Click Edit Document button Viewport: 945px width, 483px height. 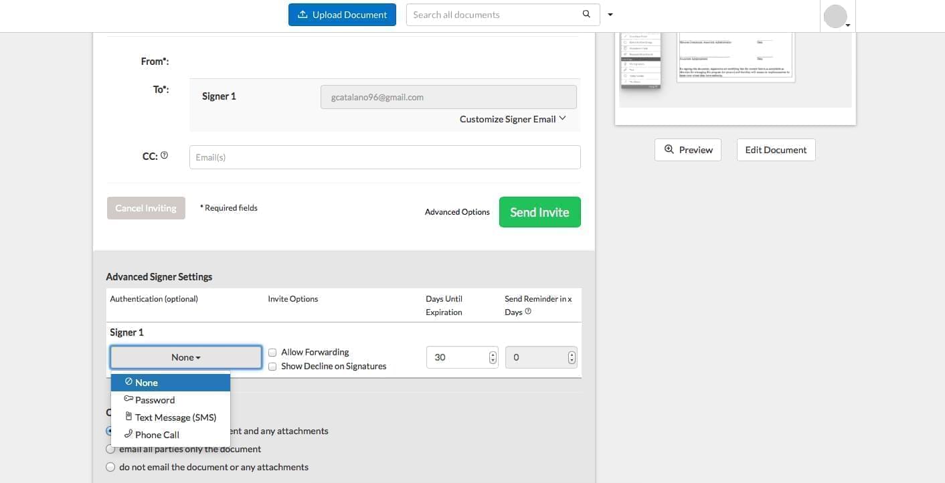(x=776, y=150)
